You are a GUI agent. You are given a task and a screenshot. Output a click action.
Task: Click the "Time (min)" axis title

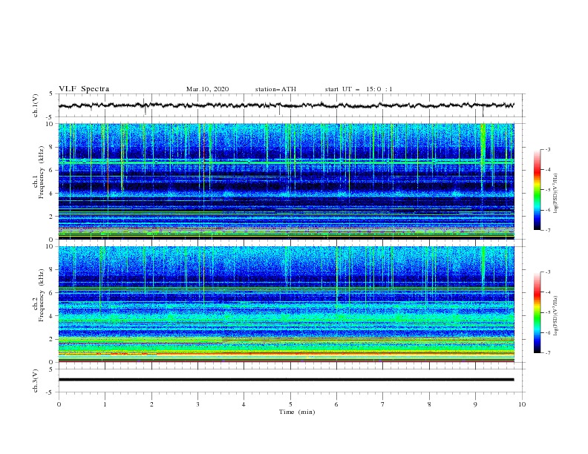pyautogui.click(x=297, y=412)
